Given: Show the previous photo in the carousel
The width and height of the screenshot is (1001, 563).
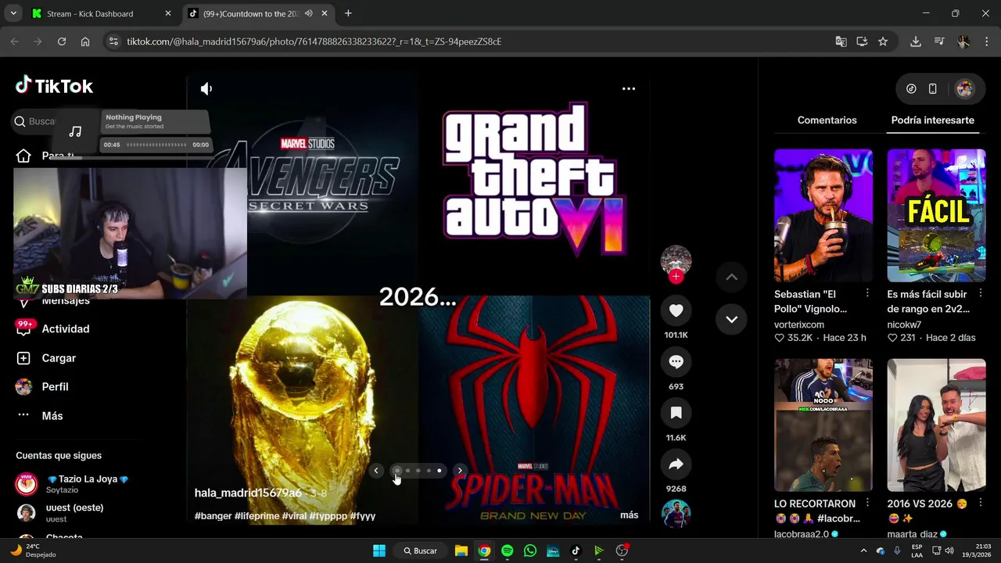Looking at the screenshot, I should coord(376,471).
